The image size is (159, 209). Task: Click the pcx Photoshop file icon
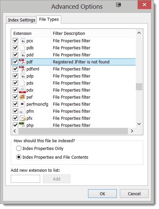coord(23,41)
